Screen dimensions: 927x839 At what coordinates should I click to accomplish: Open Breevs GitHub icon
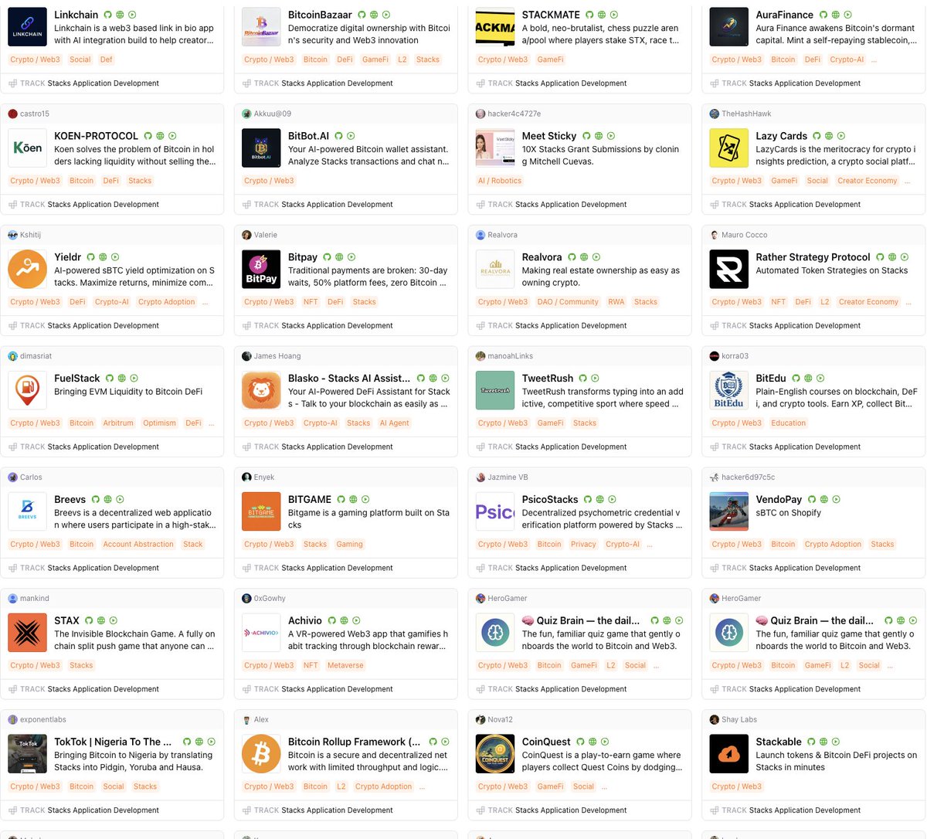(x=96, y=500)
